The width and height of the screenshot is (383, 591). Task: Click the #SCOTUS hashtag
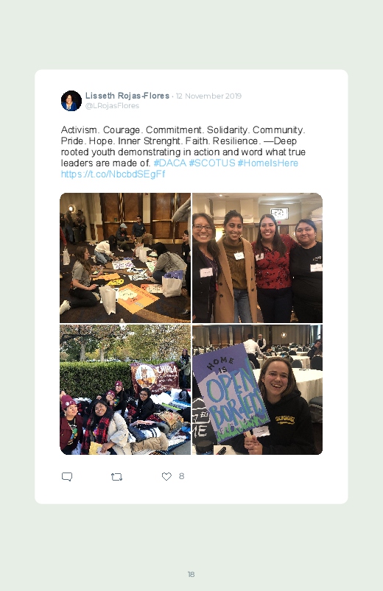[211, 163]
